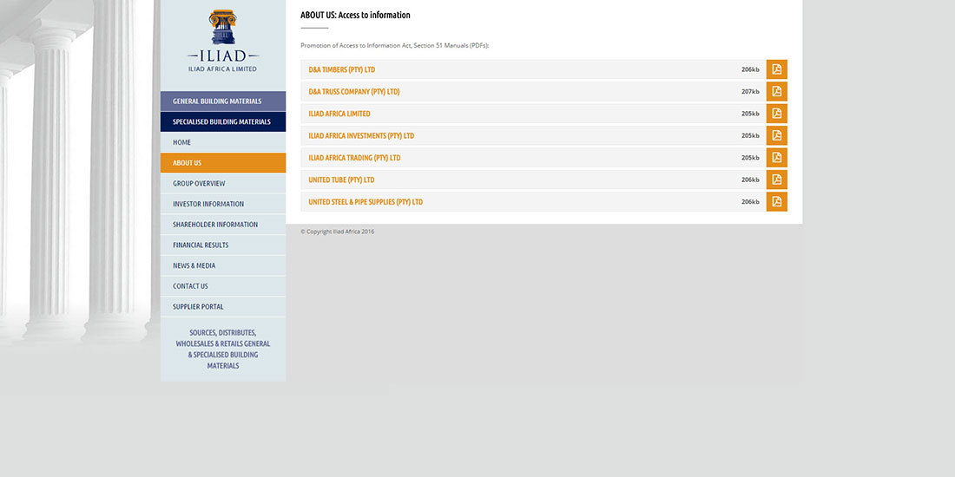Viewport: 955px width, 477px height.
Task: Open United Tube (Pty) Ltd manual link
Action: (341, 180)
